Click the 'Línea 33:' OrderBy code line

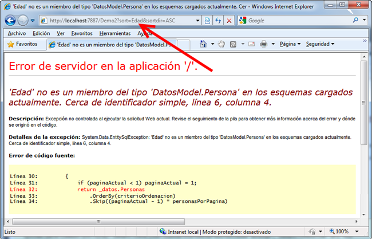93,196
